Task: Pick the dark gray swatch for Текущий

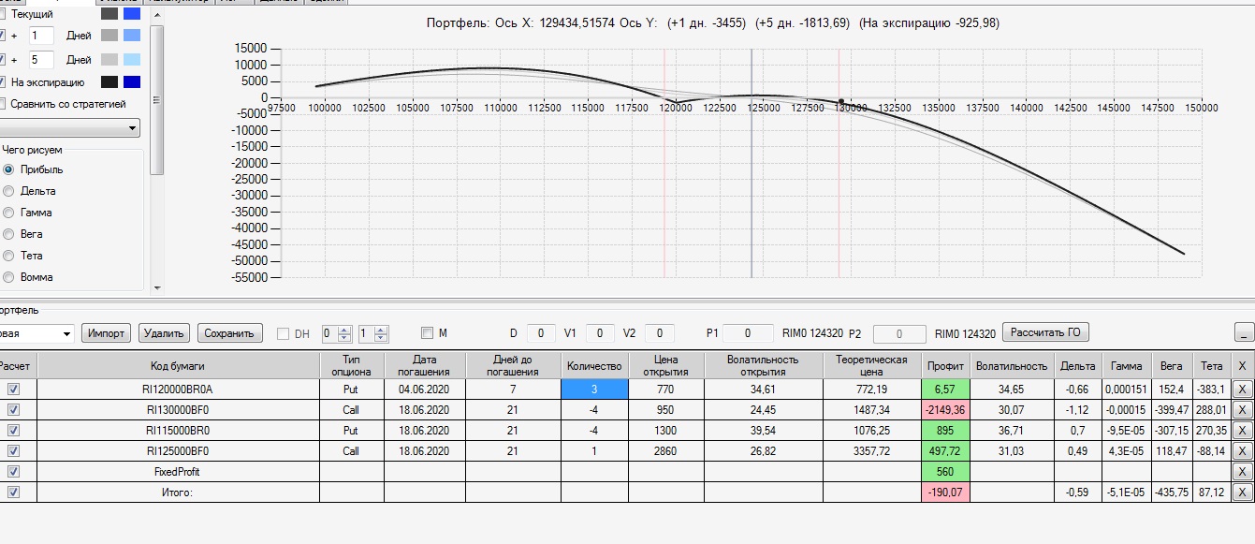Action: [109, 14]
